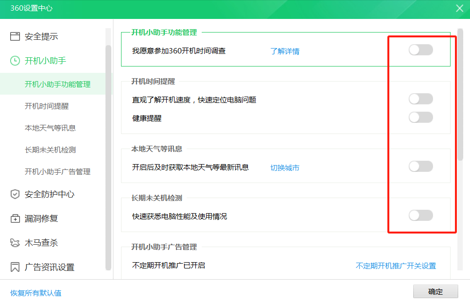Open 不定期开机推广开关设置 link

click(396, 266)
